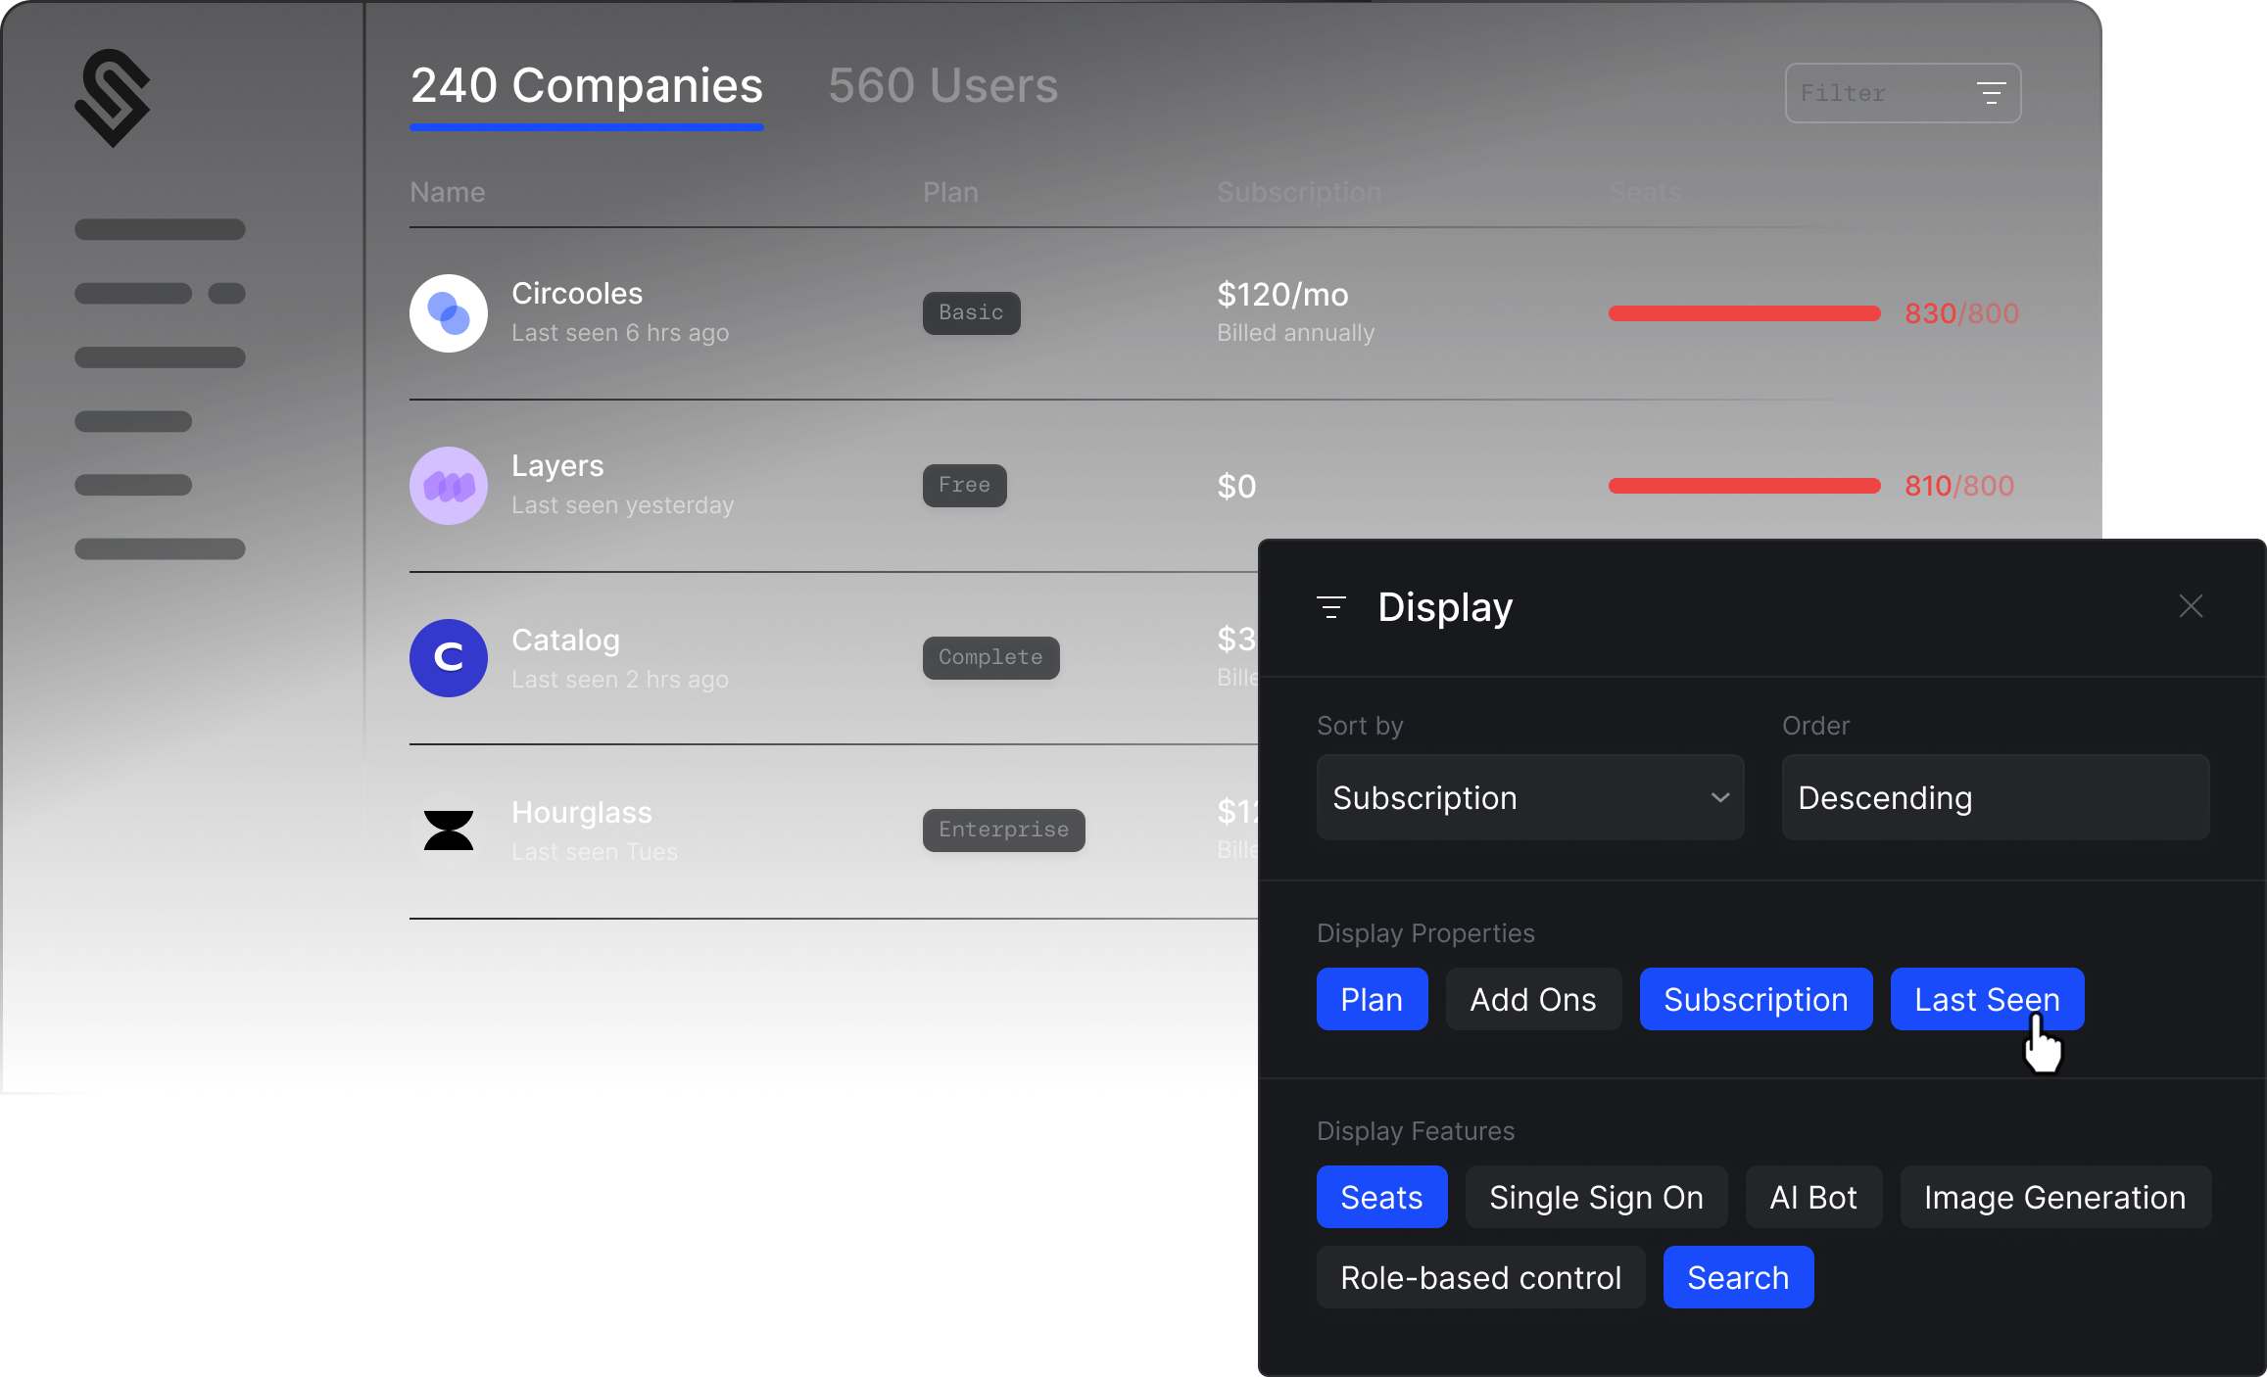Select the 240 Companies tab
This screenshot has height=1377, width=2267.
586,86
